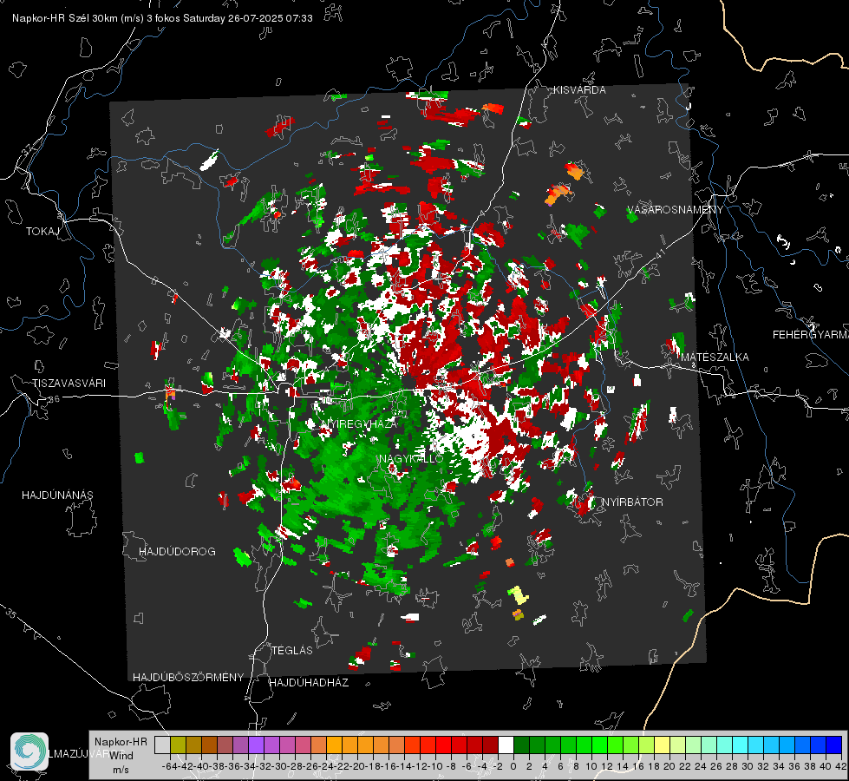Select the TISZAVASVÁRI town label
The image size is (849, 781).
pos(69,384)
